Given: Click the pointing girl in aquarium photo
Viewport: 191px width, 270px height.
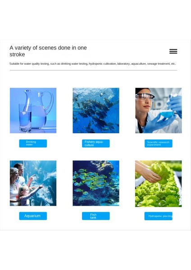Looking at the screenshot, I should click(27, 195).
